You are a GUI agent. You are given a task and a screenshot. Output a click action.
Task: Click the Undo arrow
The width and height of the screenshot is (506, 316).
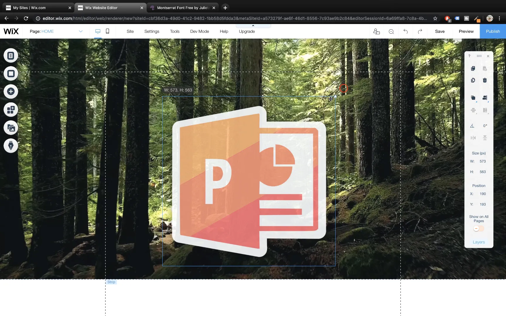(406, 31)
